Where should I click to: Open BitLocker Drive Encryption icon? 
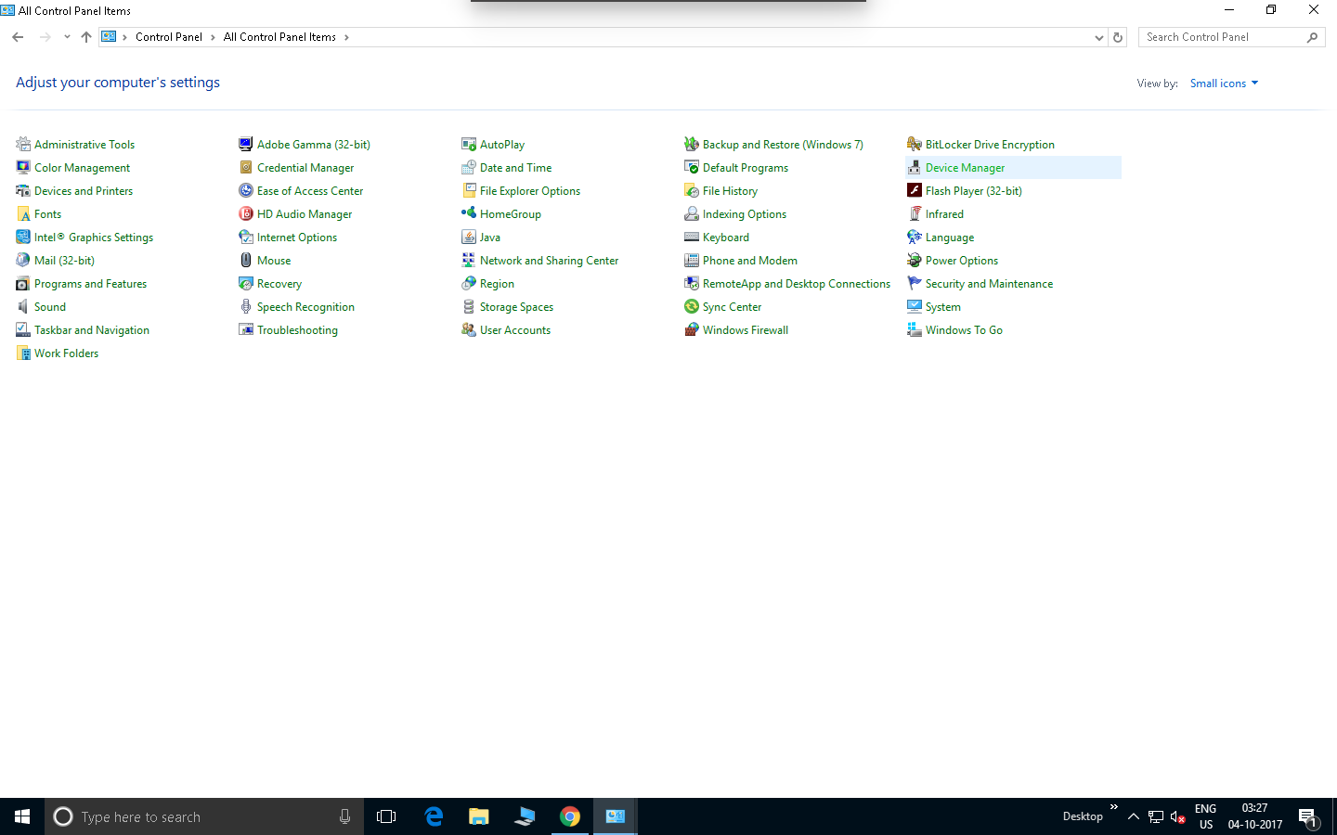(915, 144)
